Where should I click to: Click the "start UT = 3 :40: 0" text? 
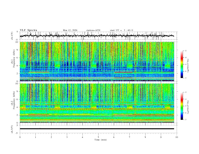(x=121, y=30)
